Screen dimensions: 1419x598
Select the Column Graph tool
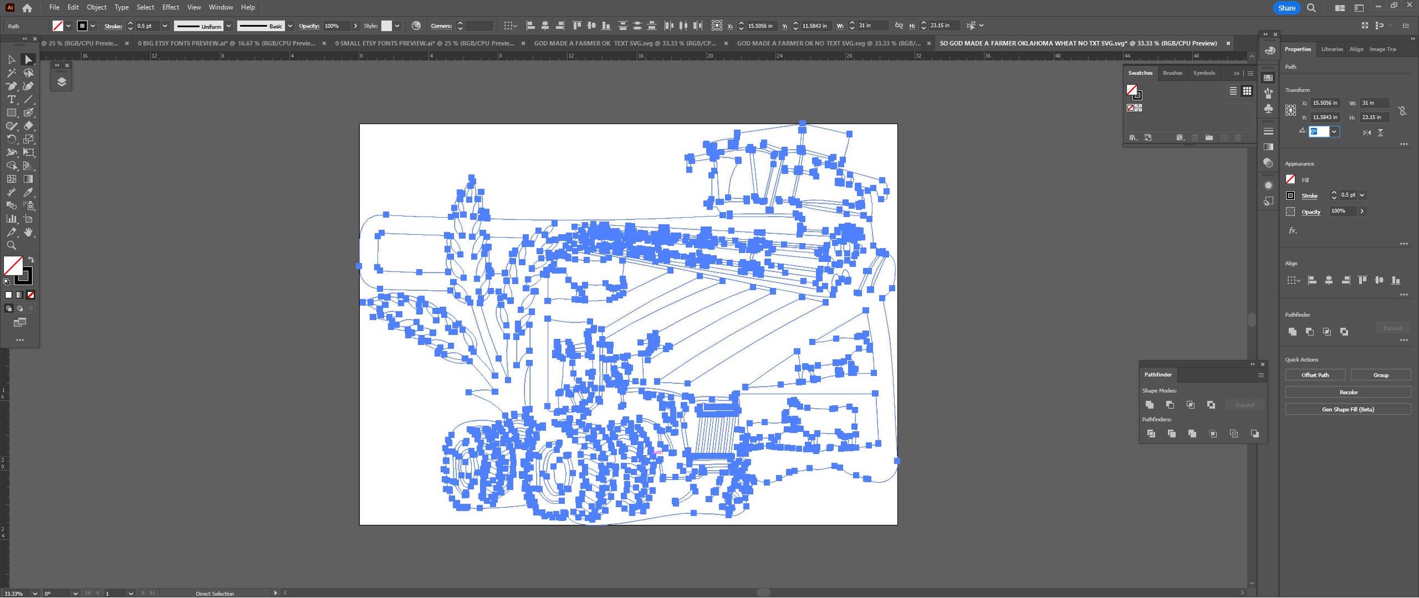[x=11, y=219]
